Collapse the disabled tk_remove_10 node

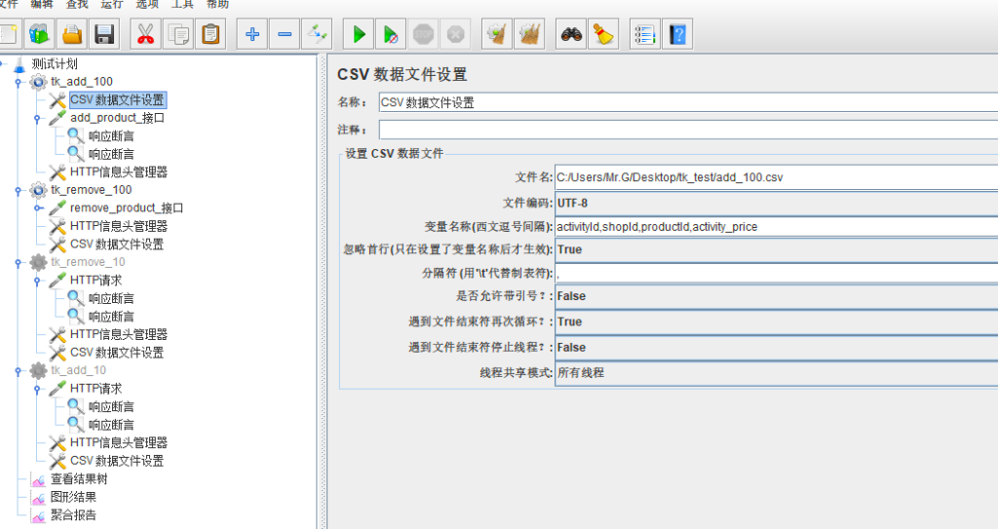[19, 262]
